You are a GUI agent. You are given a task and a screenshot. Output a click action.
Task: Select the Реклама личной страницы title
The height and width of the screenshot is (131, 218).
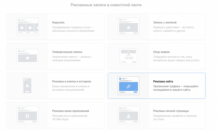click(x=171, y=111)
